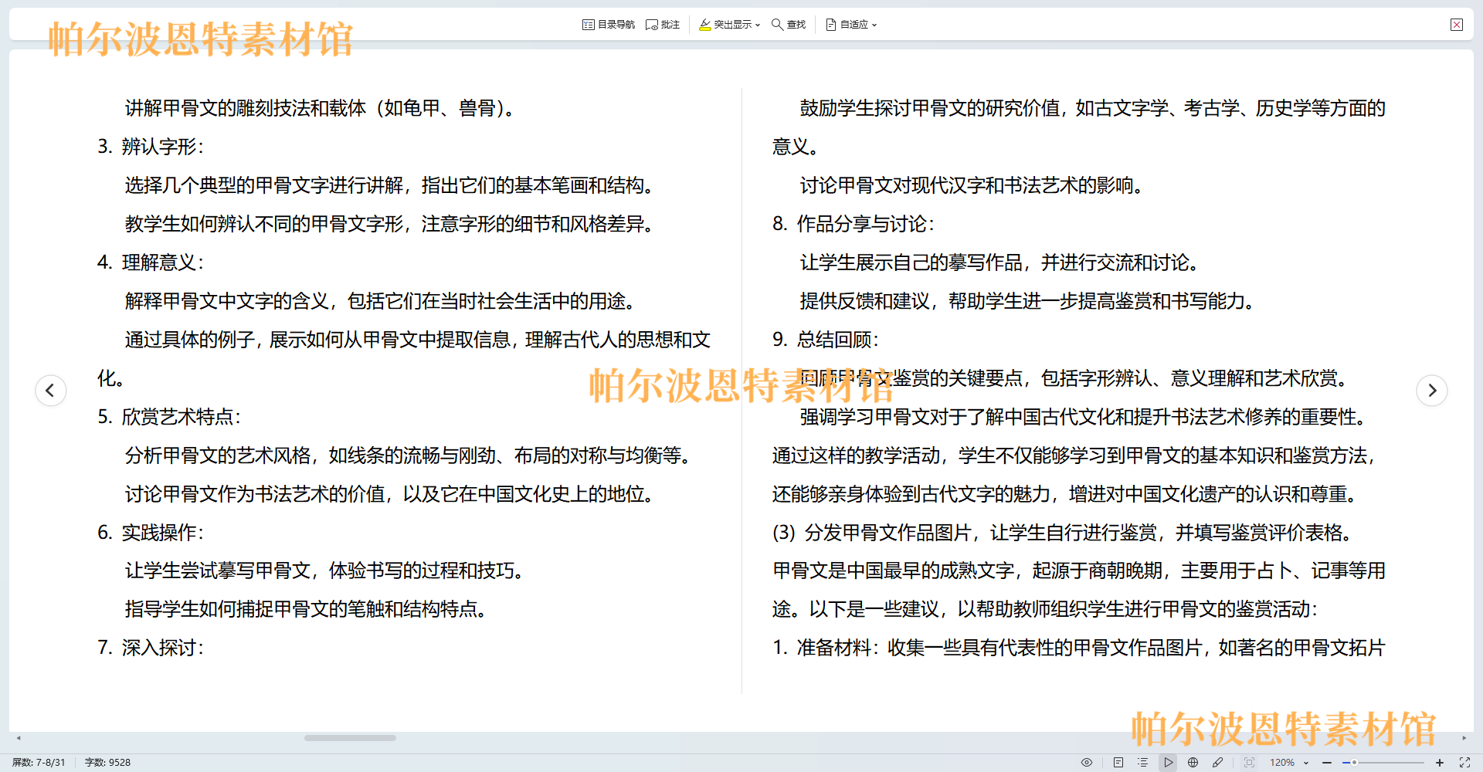Viewport: 1483px width, 772px height.
Task: Click the fit page frame icon
Action: pos(1249,762)
